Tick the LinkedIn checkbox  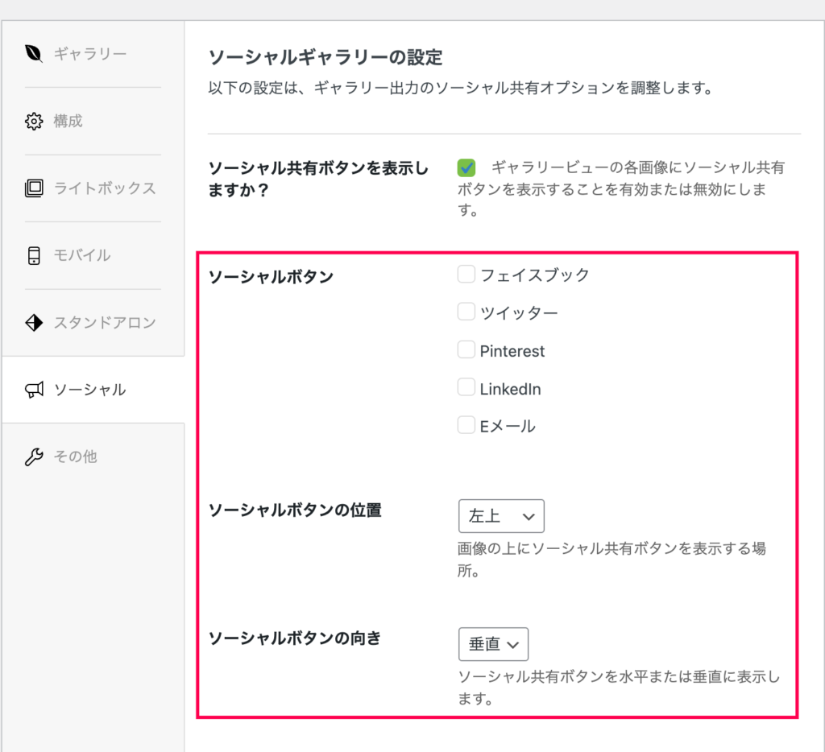[x=466, y=387]
